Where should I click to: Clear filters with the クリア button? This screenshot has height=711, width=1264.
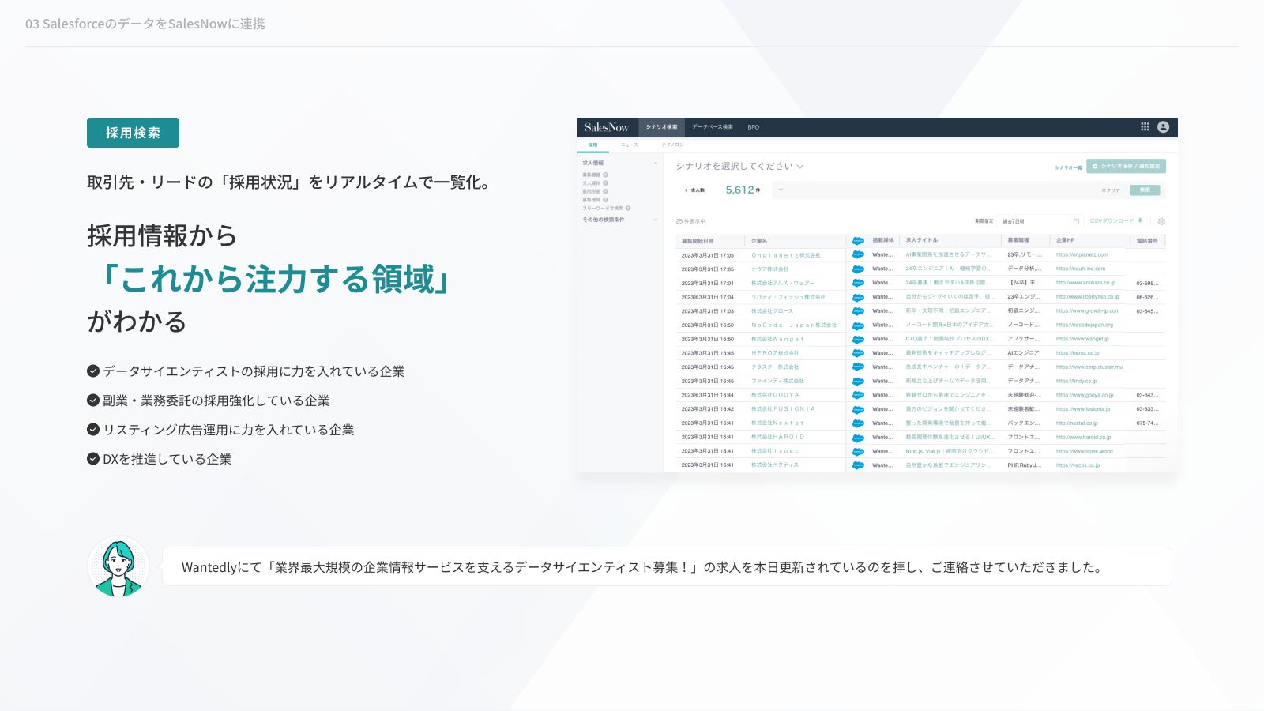(x=1111, y=190)
